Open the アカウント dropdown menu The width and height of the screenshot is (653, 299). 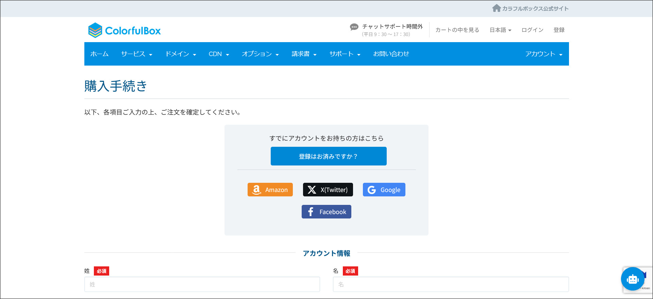tap(543, 54)
